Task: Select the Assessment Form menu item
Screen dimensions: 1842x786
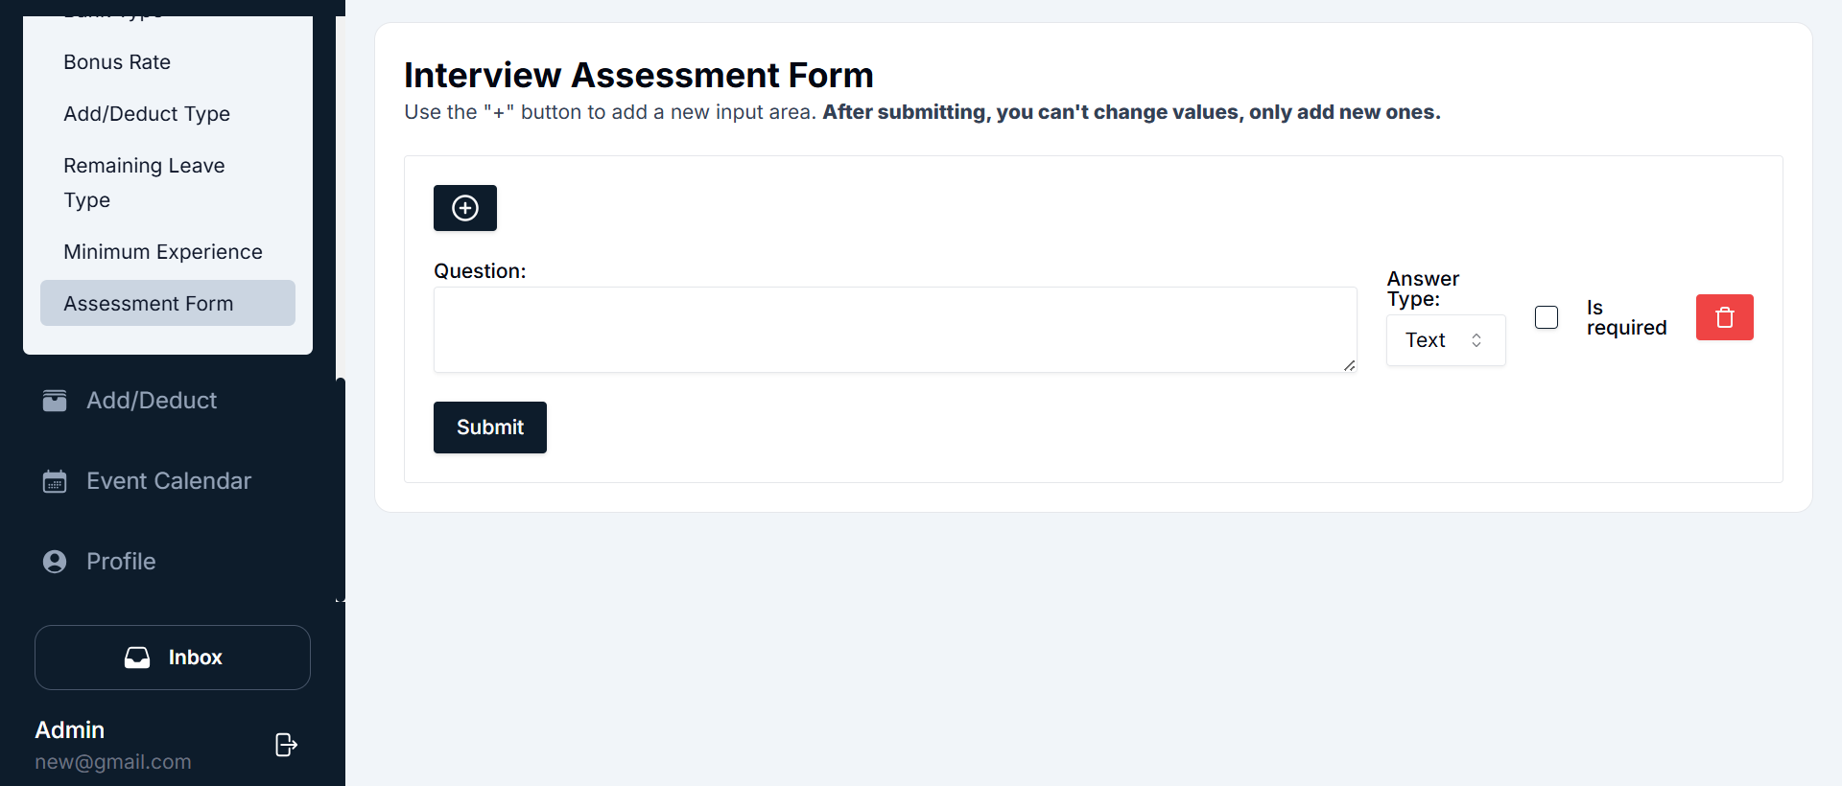Action: [x=149, y=304]
